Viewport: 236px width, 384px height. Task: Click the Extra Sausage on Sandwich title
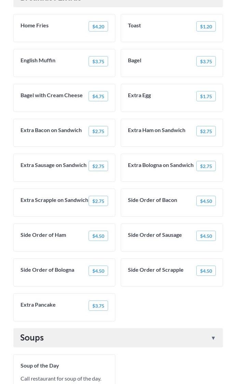[53, 165]
